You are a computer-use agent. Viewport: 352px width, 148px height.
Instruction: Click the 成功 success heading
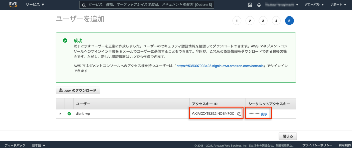(78, 41)
